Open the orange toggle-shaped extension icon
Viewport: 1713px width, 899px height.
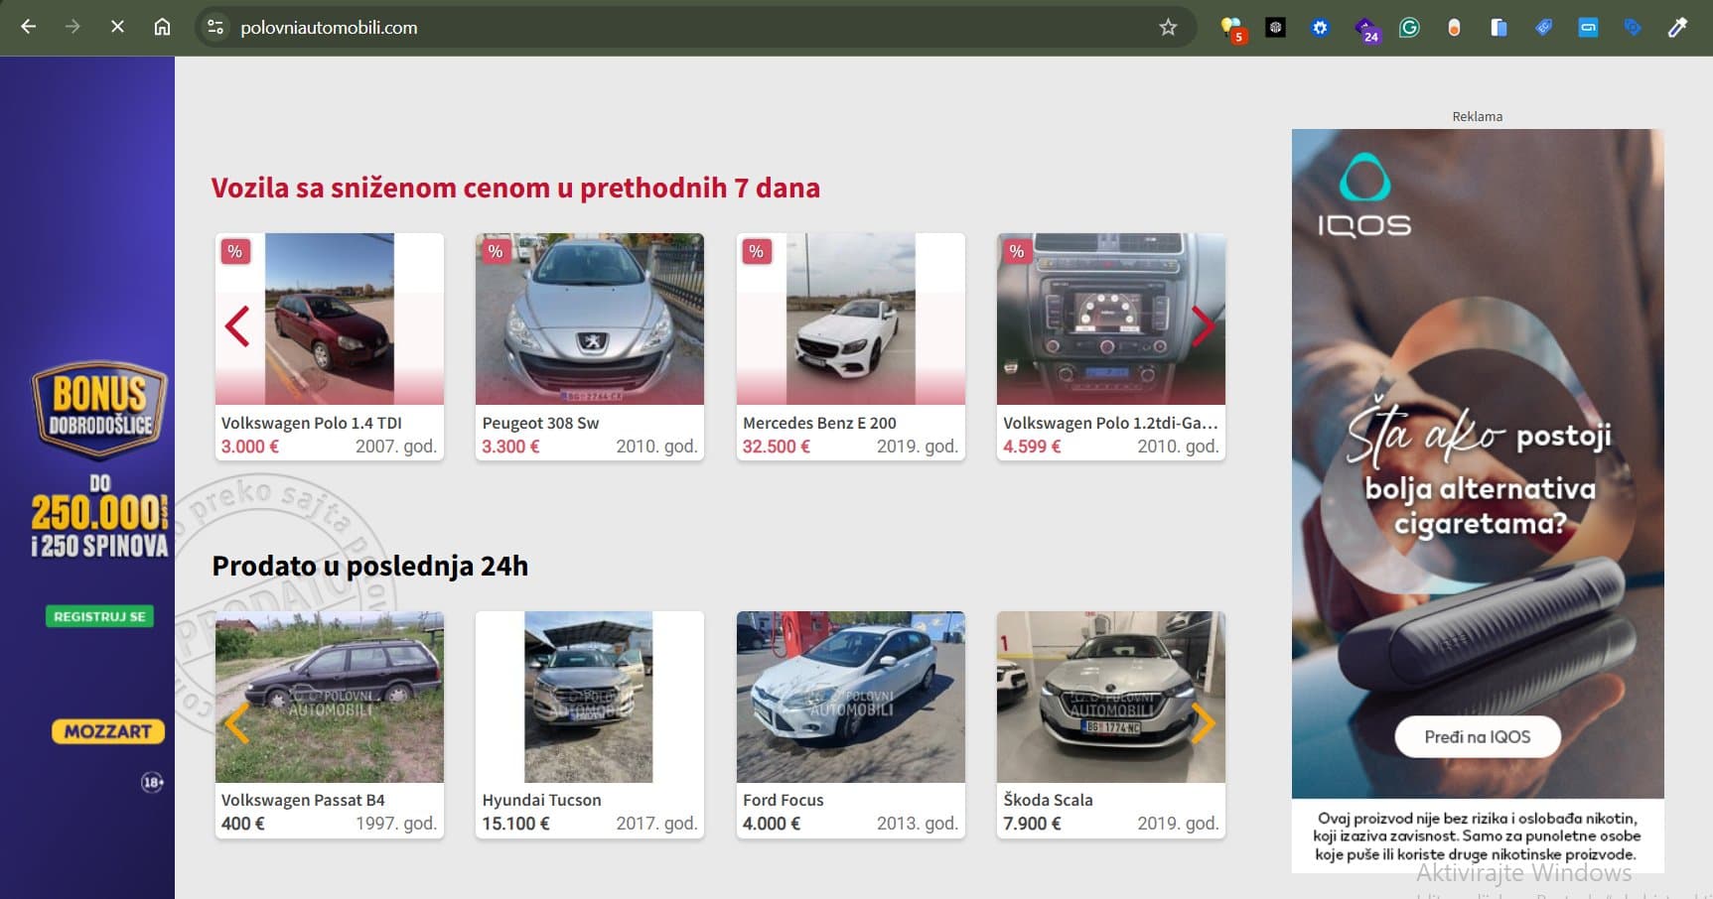pyautogui.click(x=1454, y=28)
